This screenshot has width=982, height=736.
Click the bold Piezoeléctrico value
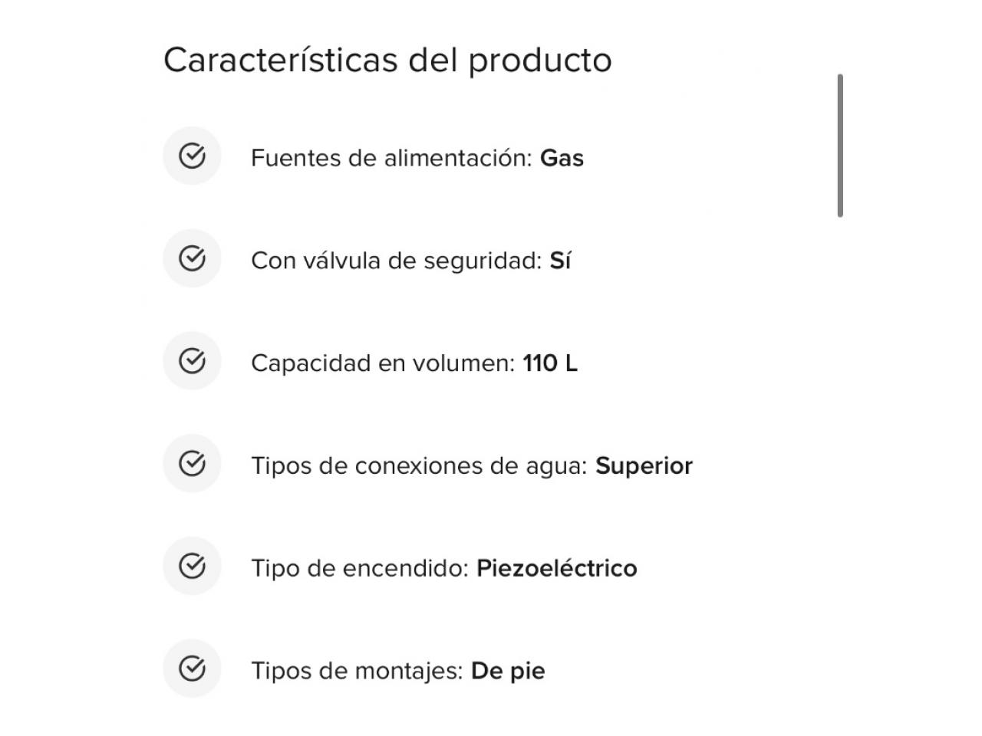(x=557, y=569)
